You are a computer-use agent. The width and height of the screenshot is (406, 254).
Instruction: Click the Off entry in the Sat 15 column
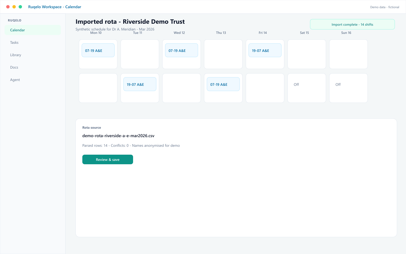click(296, 84)
